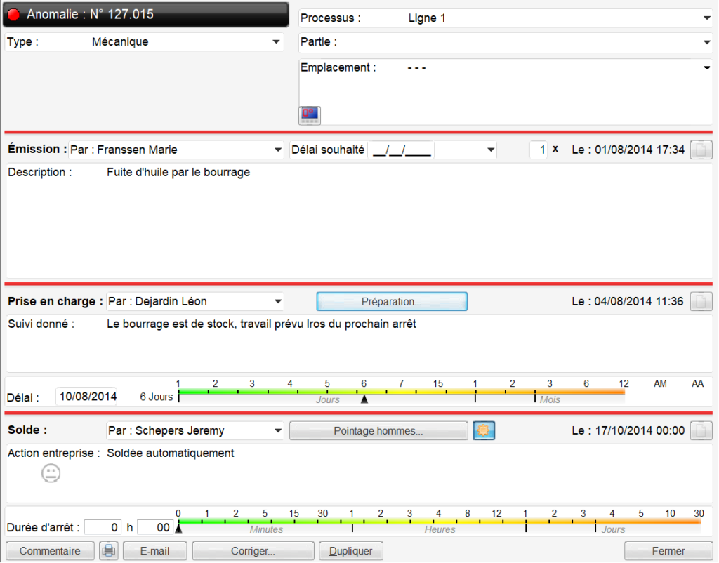Screen dimensions: 719x563
Task: Click the document icon next to 04/08/2014 11:36
Action: [701, 302]
